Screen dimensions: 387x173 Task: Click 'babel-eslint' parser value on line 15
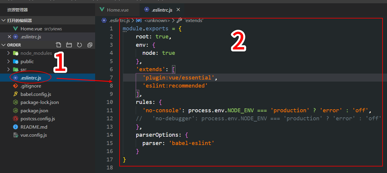tap(192, 143)
